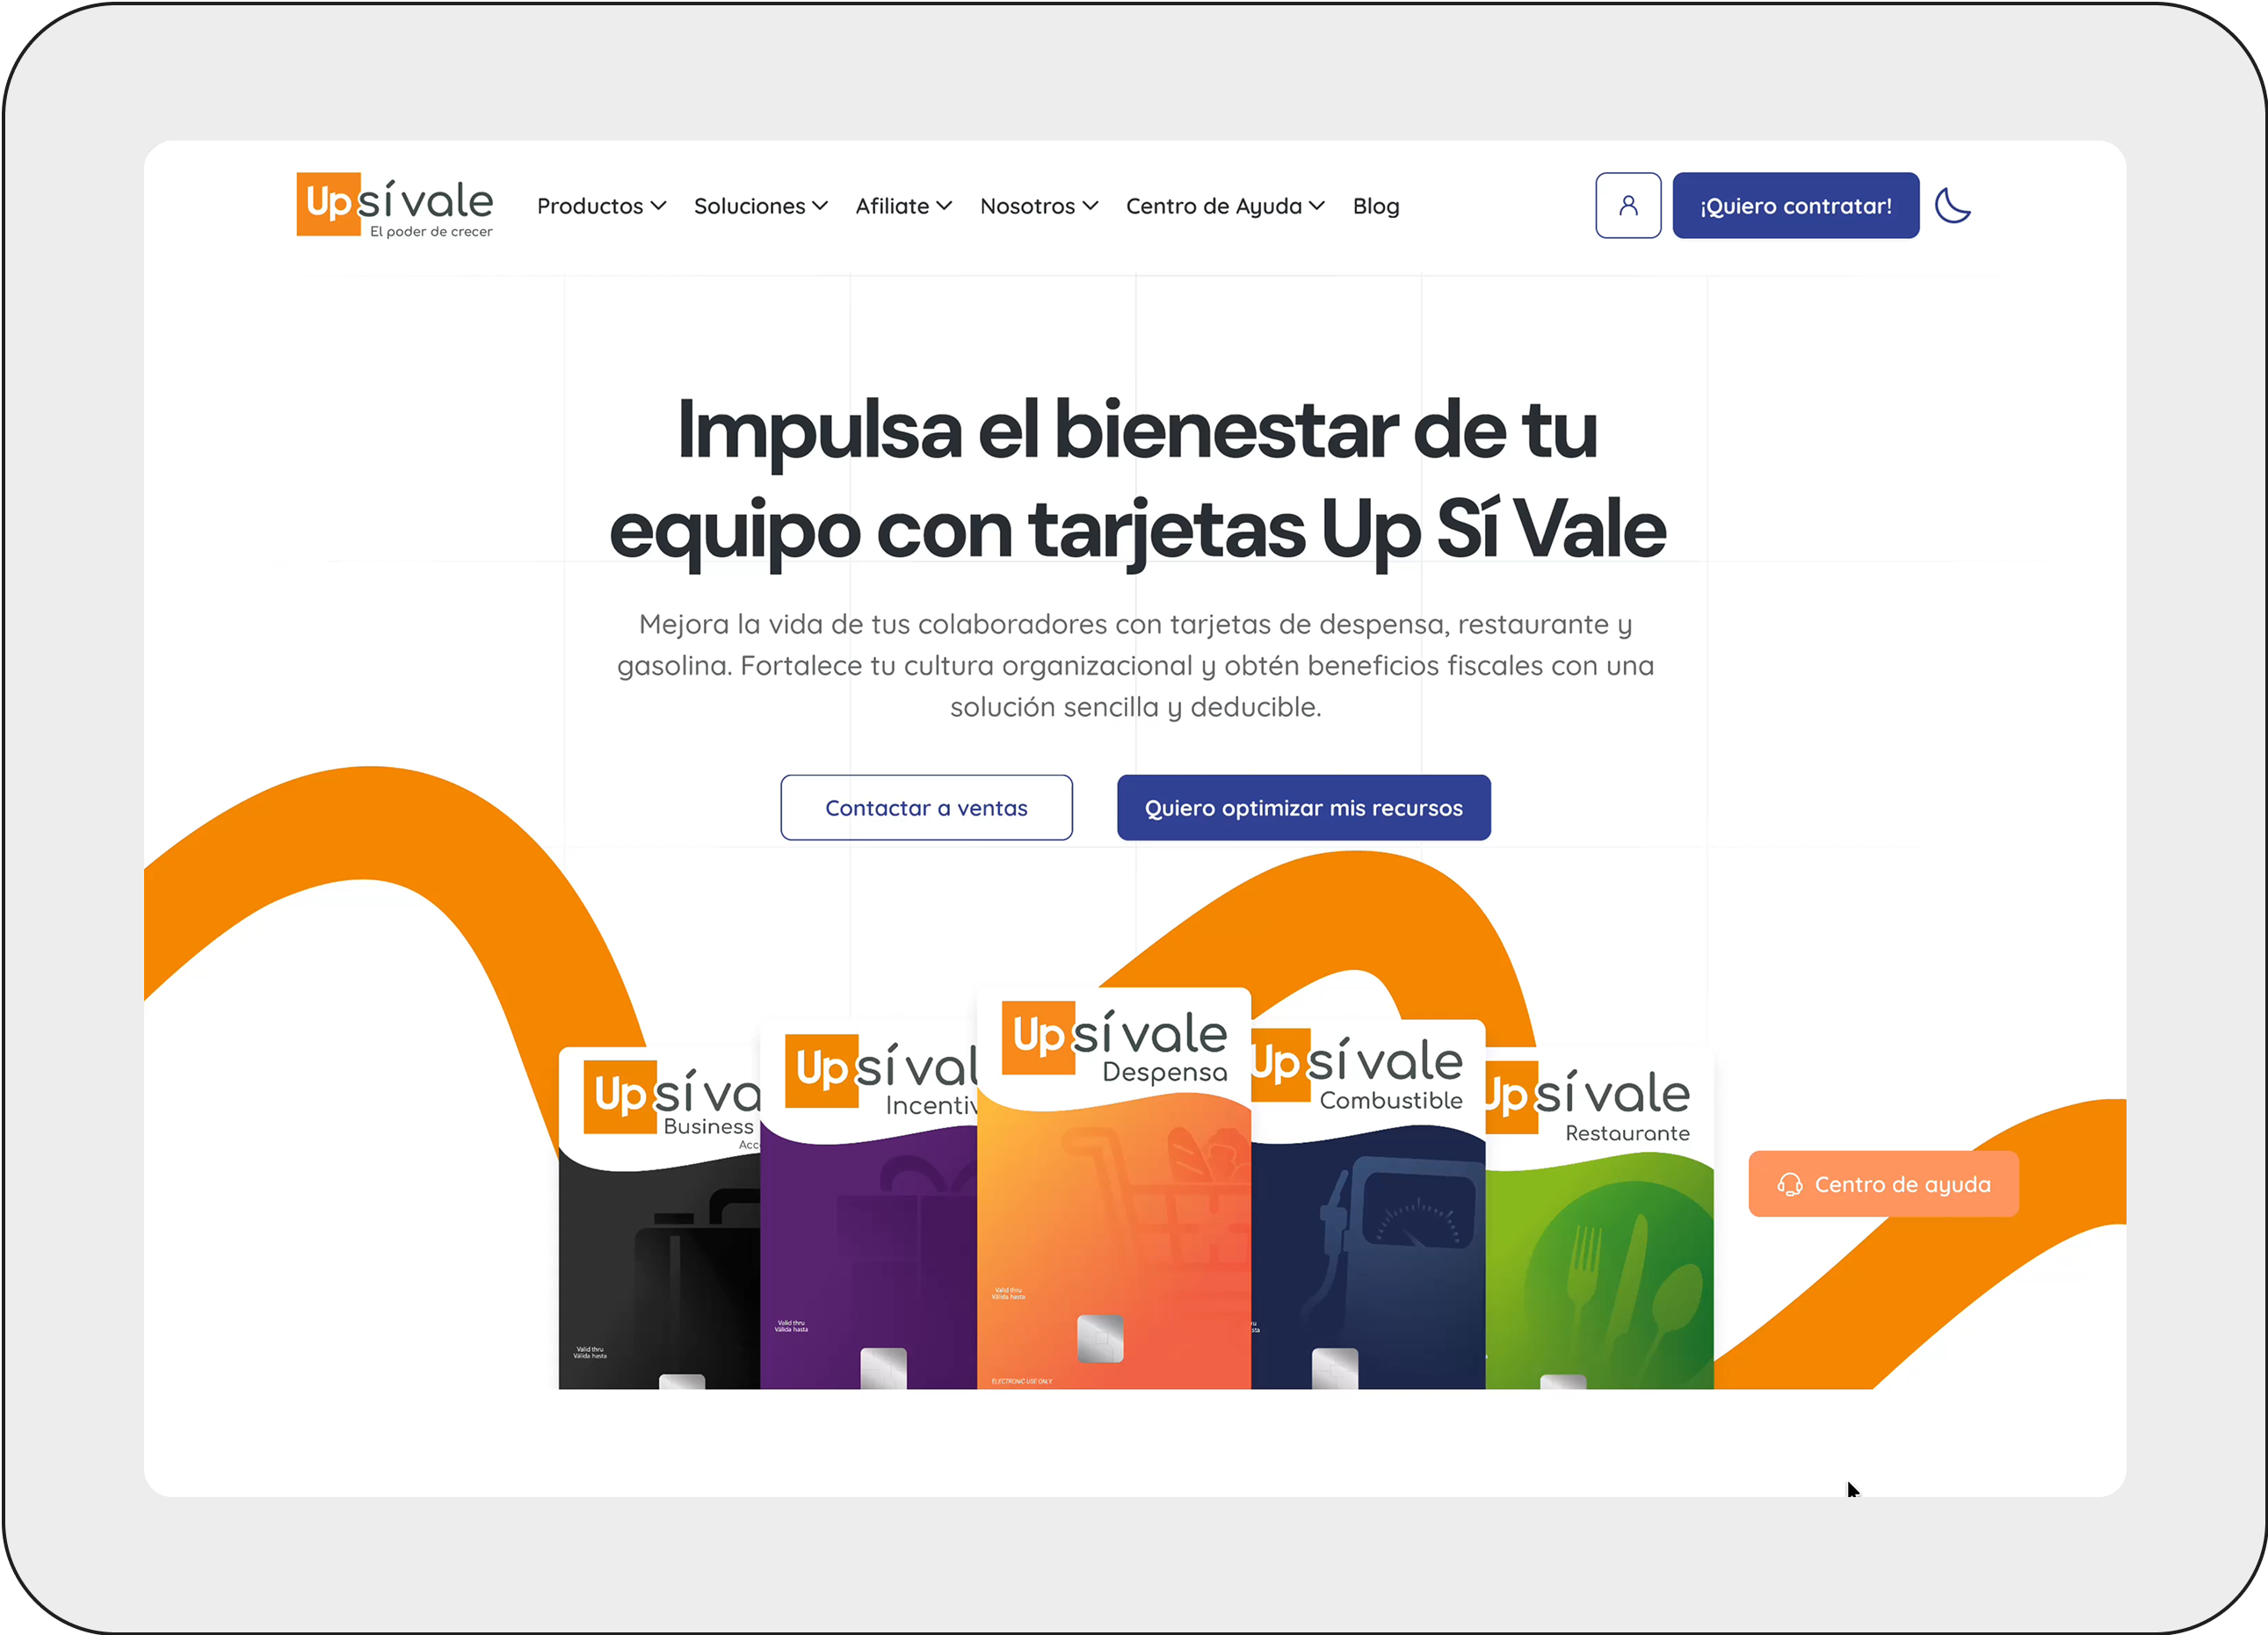Select the purple Incentivos card image
The image size is (2268, 1635).
coord(868,1204)
